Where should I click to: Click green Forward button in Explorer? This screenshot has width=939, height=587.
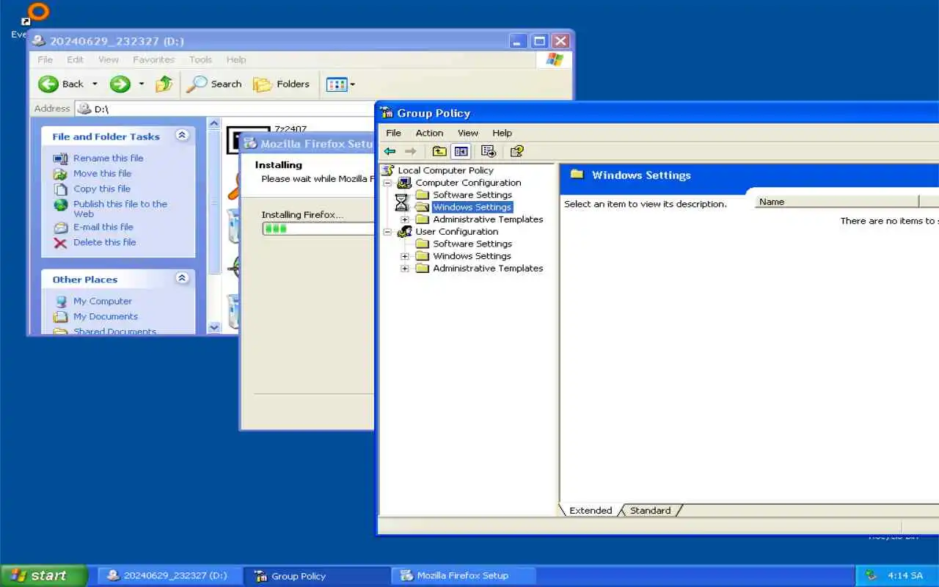(x=120, y=84)
